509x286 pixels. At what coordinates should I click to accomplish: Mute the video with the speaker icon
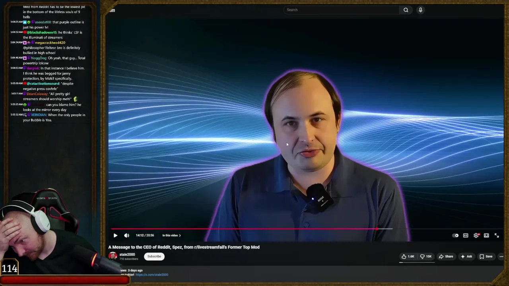(126, 236)
